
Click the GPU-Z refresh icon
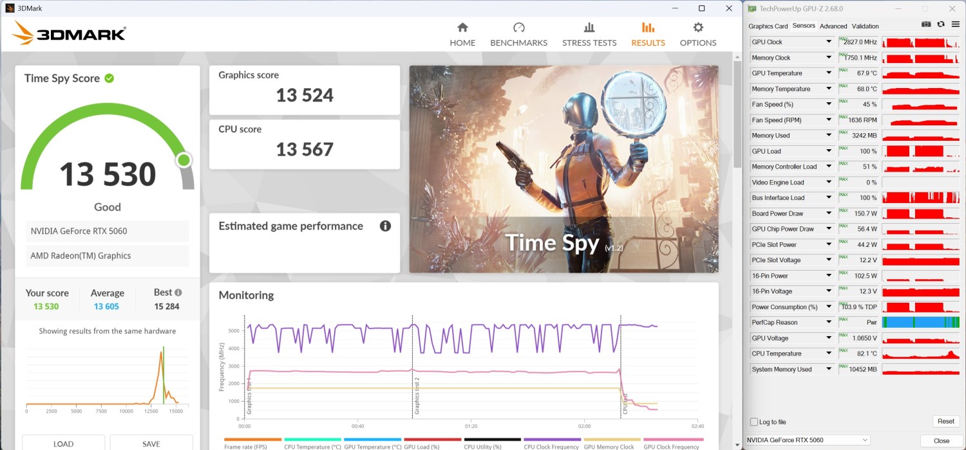941,24
